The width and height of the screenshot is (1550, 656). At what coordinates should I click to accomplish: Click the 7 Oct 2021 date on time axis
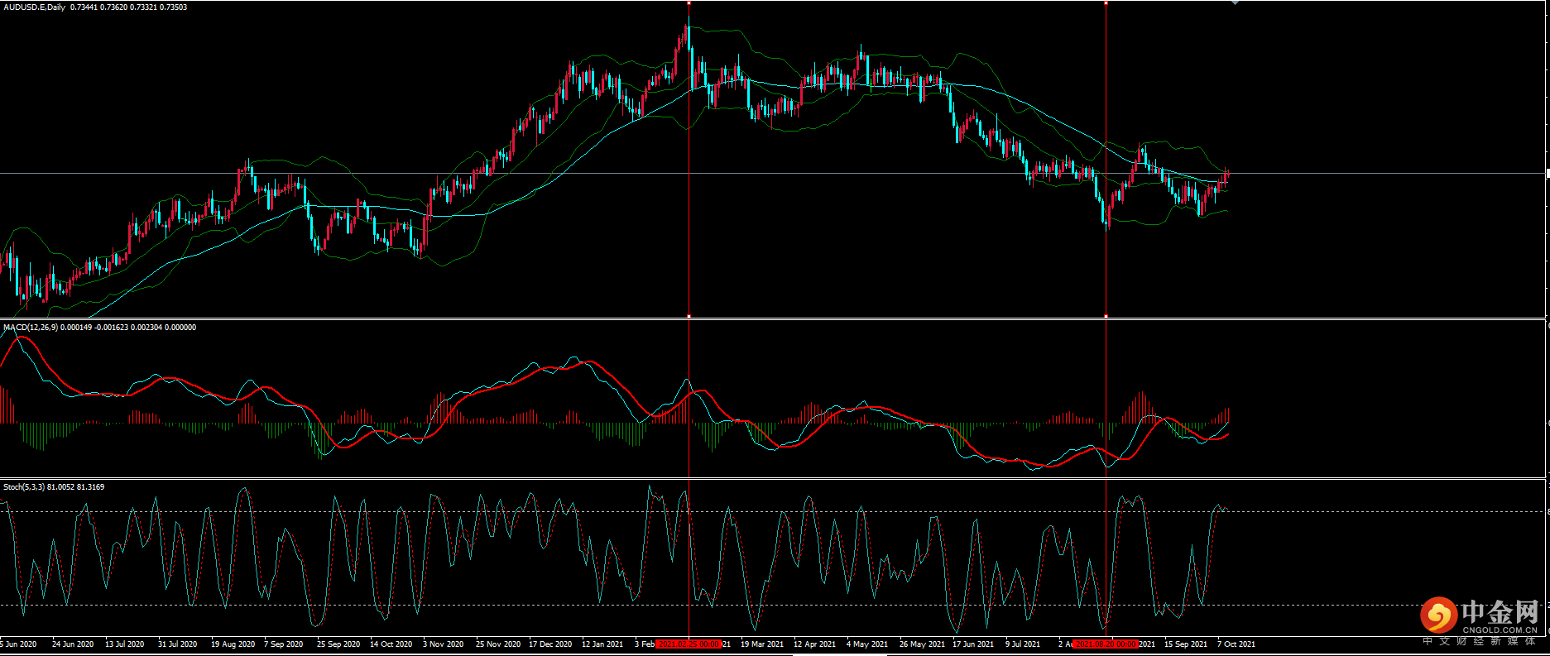pyautogui.click(x=1236, y=644)
